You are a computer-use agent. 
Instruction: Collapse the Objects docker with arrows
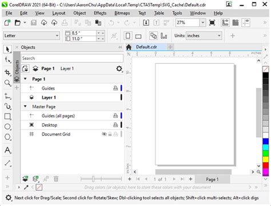pos(120,47)
